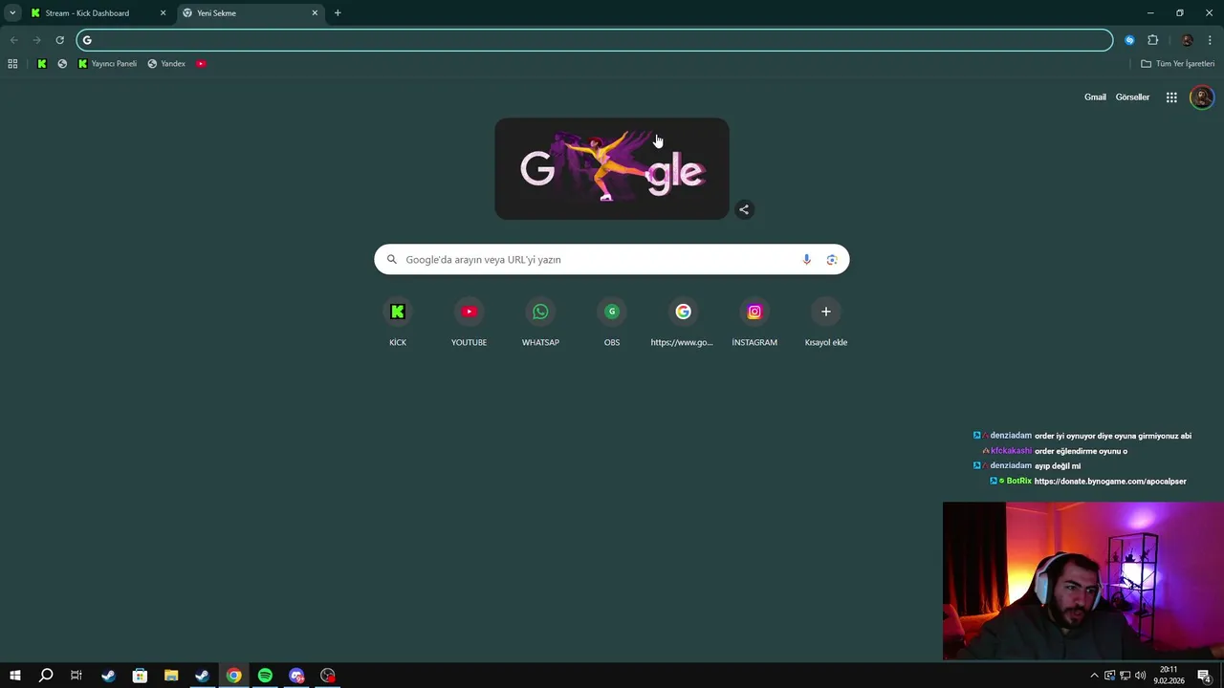Click the magnifier icon in search box

(x=391, y=260)
